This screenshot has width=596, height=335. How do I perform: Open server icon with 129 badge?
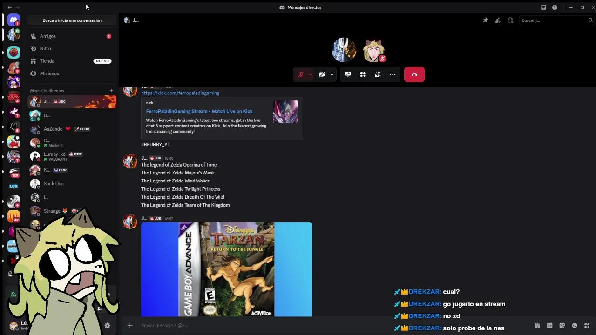(14, 172)
